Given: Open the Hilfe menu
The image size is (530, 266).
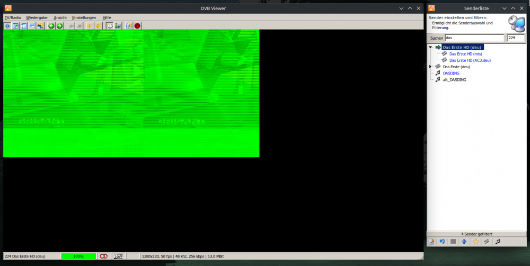Looking at the screenshot, I should (x=107, y=17).
